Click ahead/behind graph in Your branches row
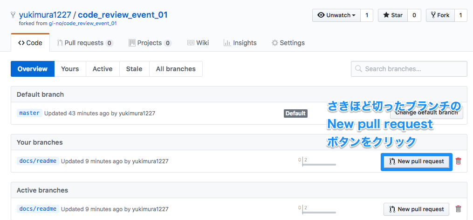The width and height of the screenshot is (473, 220). [317, 161]
